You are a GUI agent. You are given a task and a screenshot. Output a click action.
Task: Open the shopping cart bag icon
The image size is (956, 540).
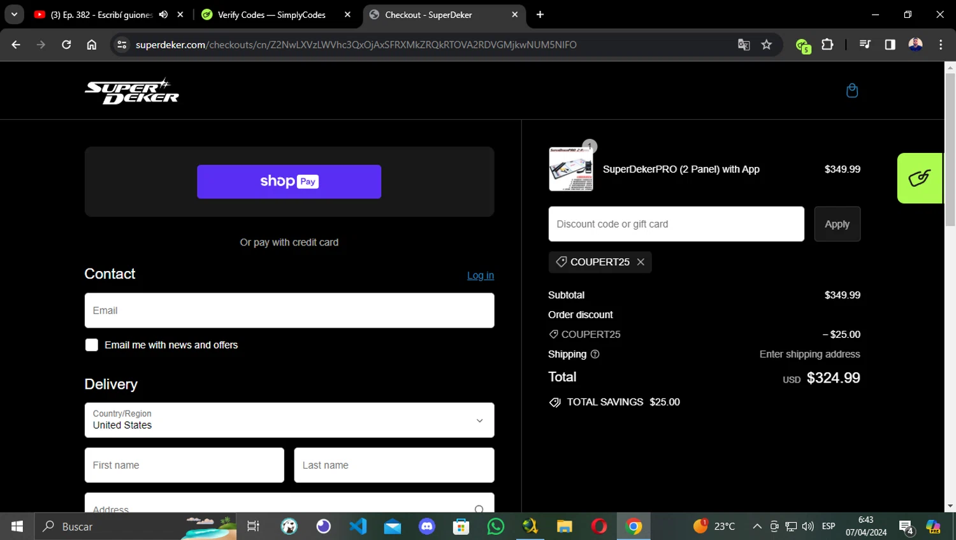point(852,91)
